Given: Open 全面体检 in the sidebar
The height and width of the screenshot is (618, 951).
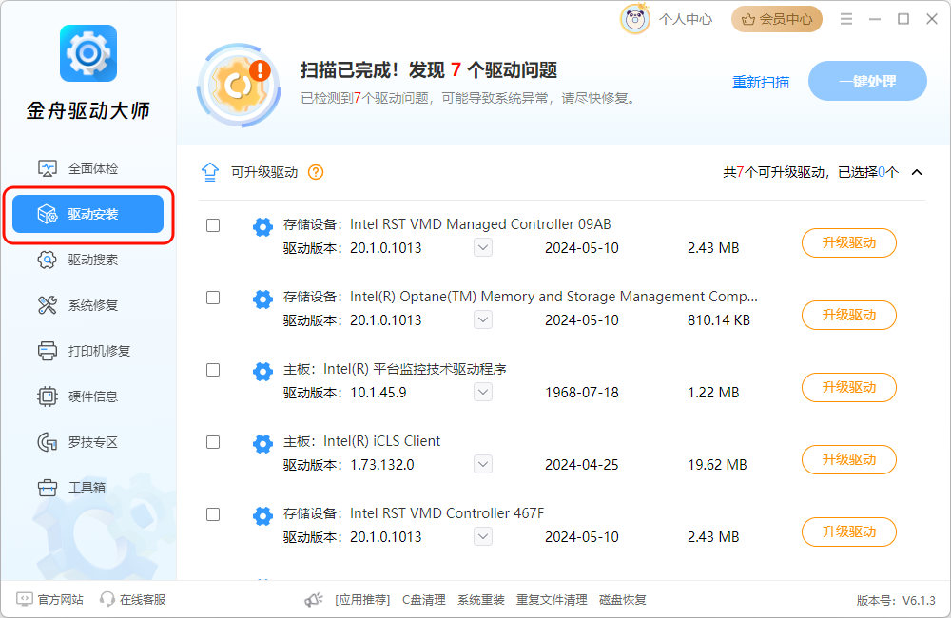Looking at the screenshot, I should (x=78, y=168).
